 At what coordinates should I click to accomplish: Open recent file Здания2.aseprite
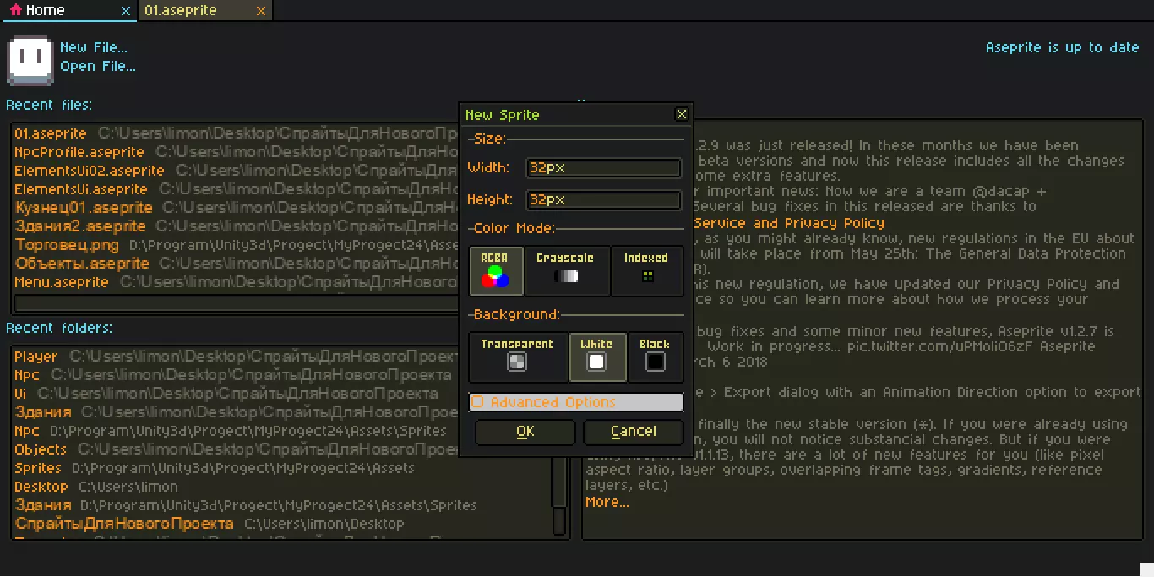[237, 226]
